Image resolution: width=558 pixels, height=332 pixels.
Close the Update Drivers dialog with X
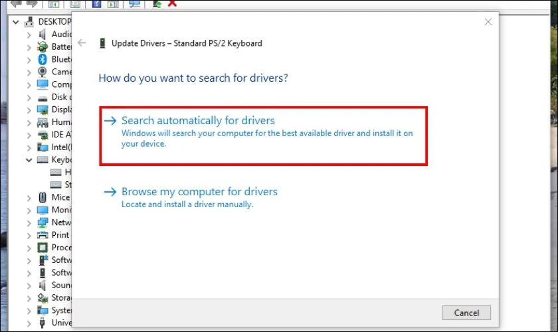(x=488, y=22)
